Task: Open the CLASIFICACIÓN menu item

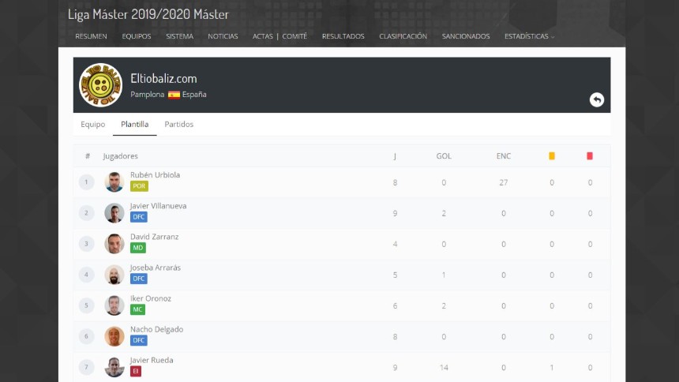Action: click(403, 36)
